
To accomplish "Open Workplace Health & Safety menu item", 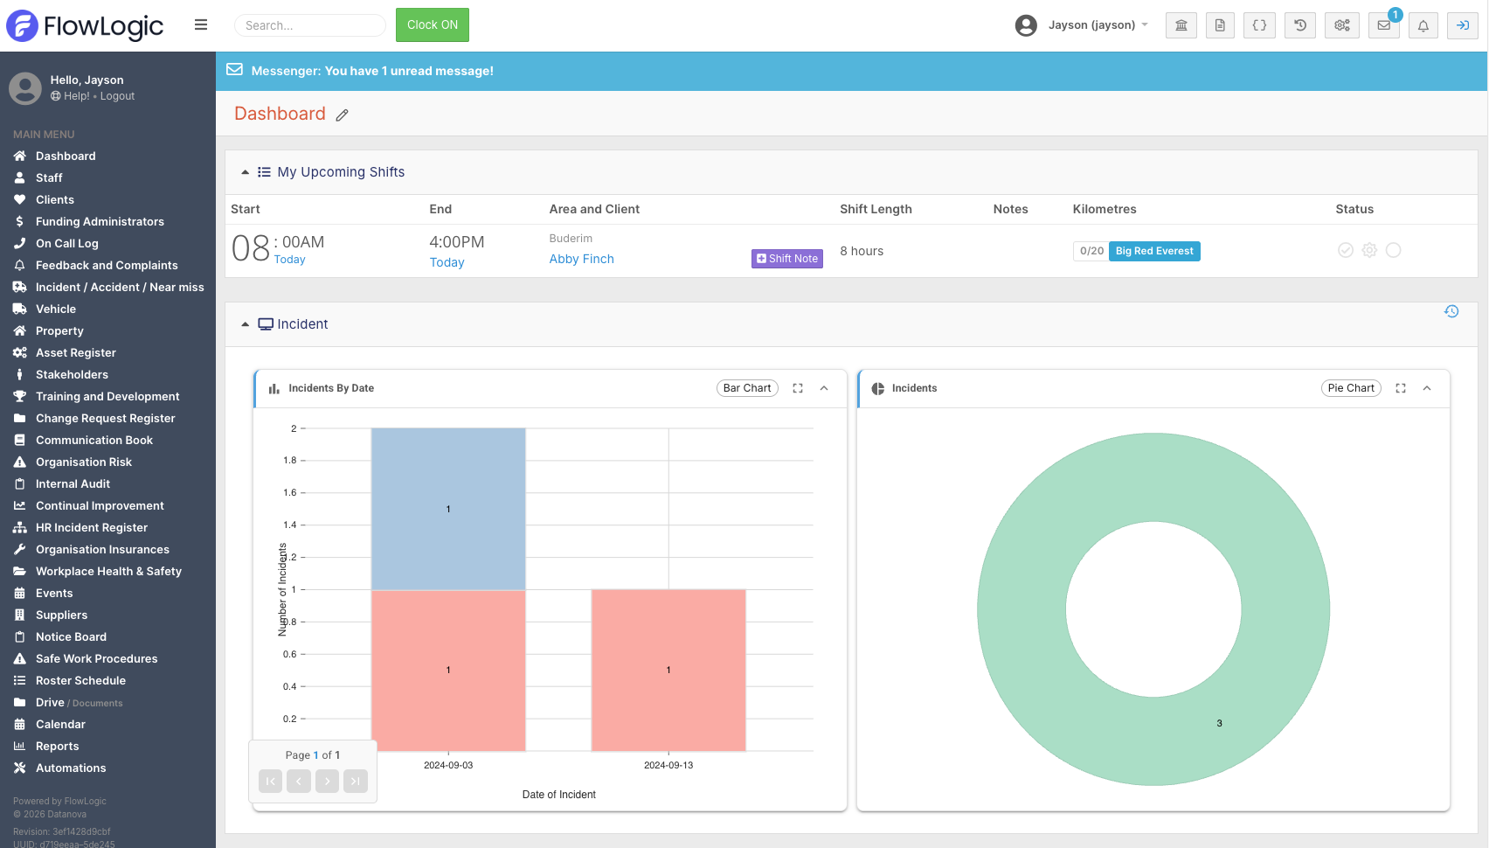I will click(108, 571).
